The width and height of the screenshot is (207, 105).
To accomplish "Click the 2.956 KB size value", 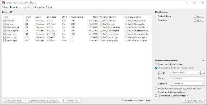I will (93, 37).
